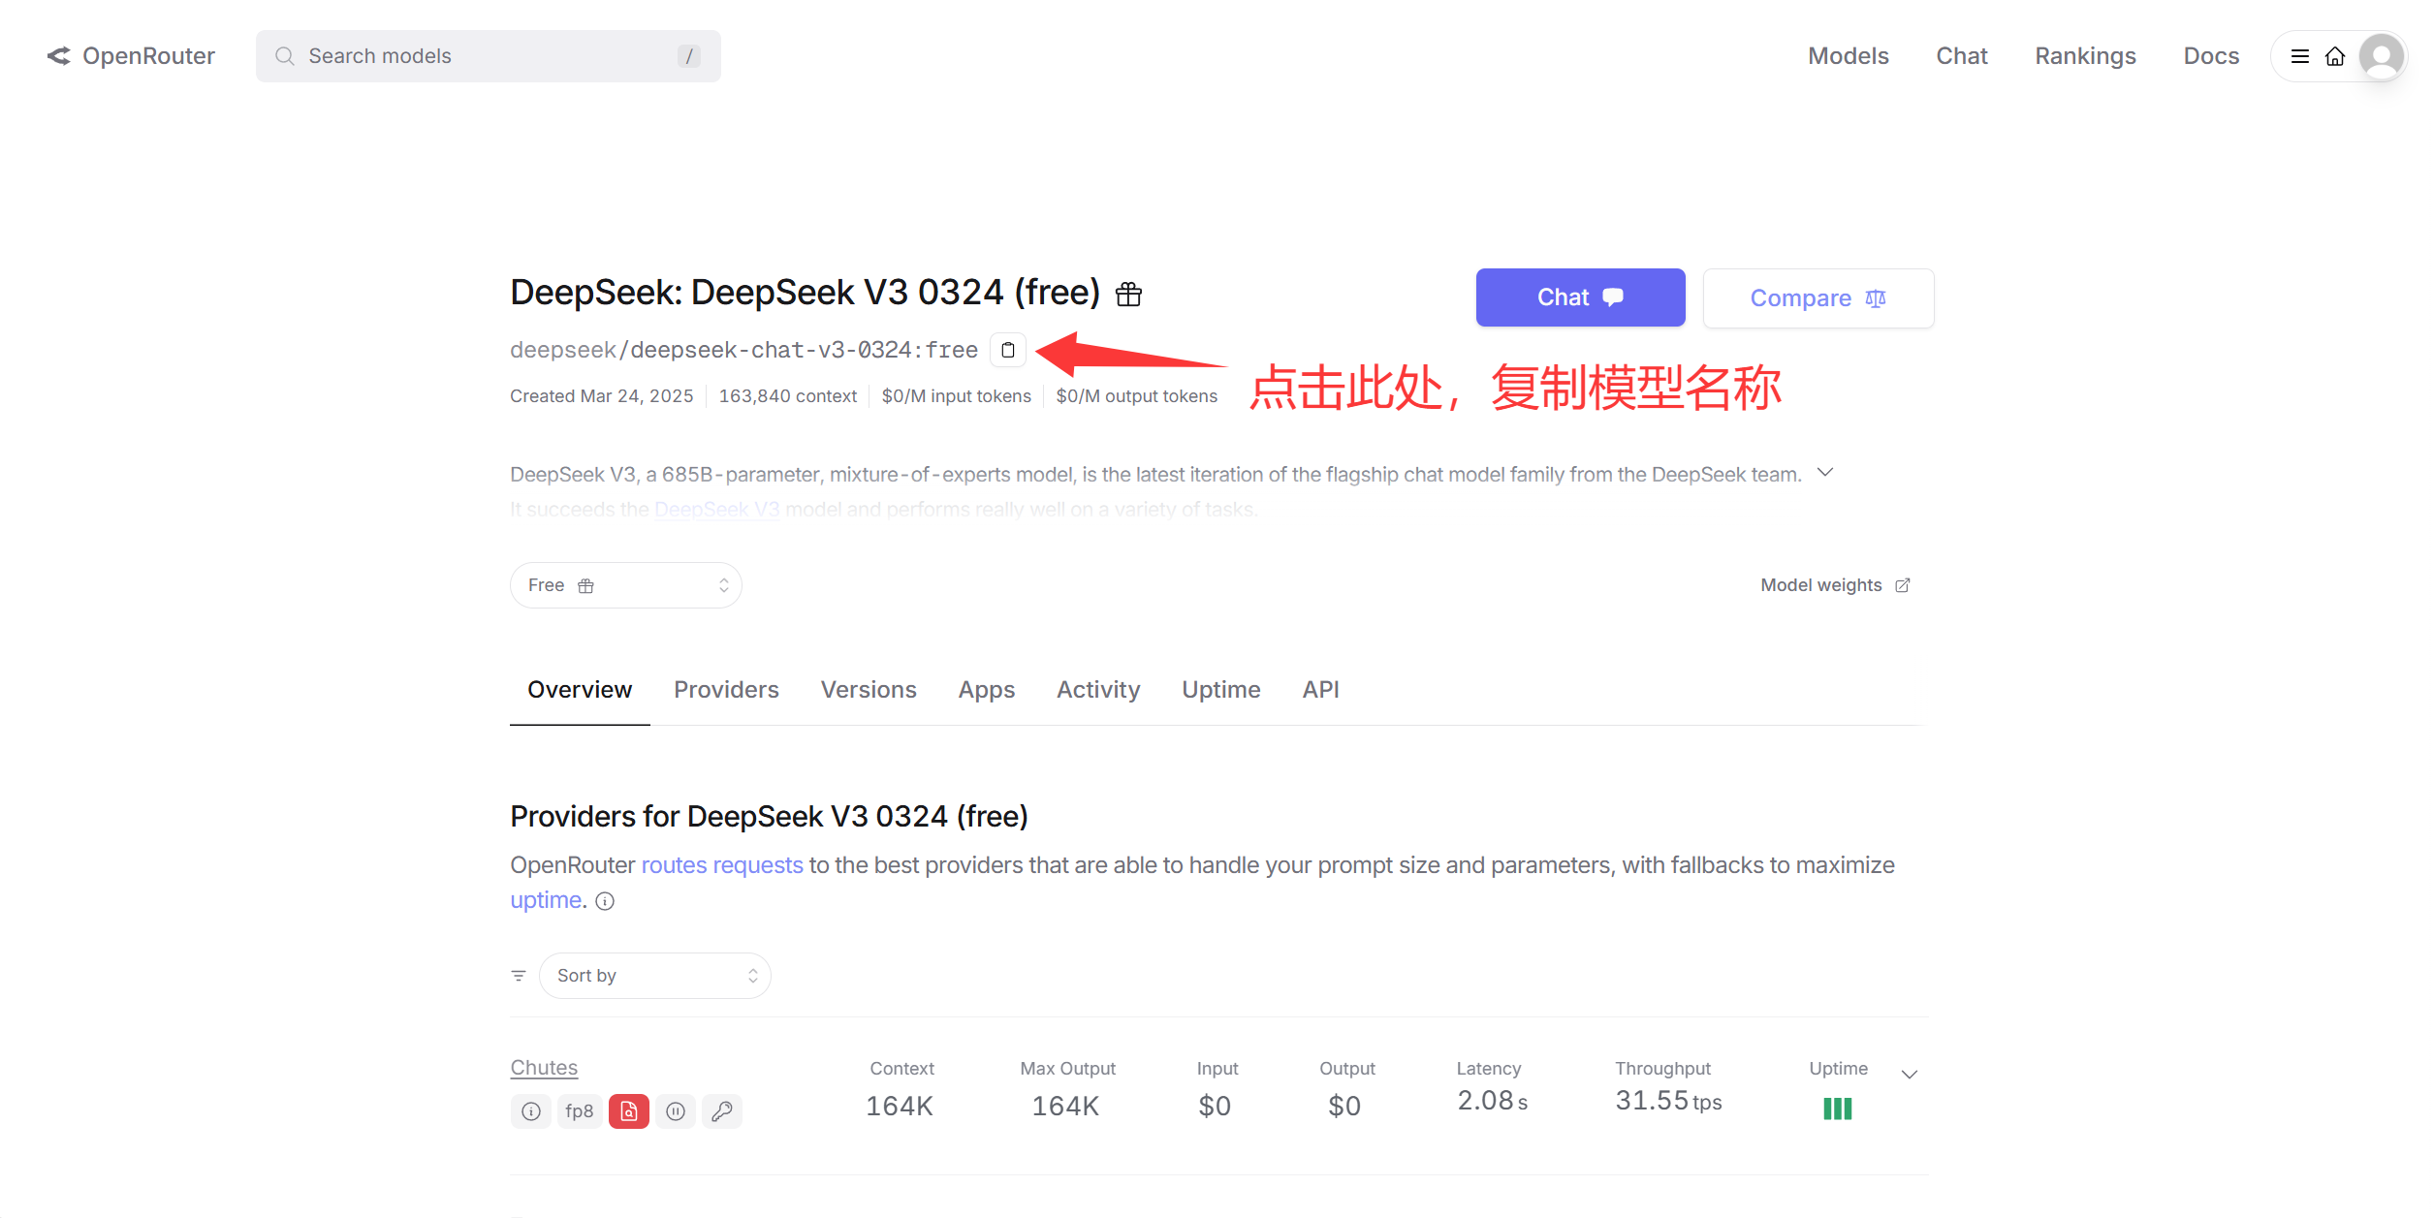This screenshot has height=1218, width=2434.
Task: Click the Compare button
Action: [1818, 298]
